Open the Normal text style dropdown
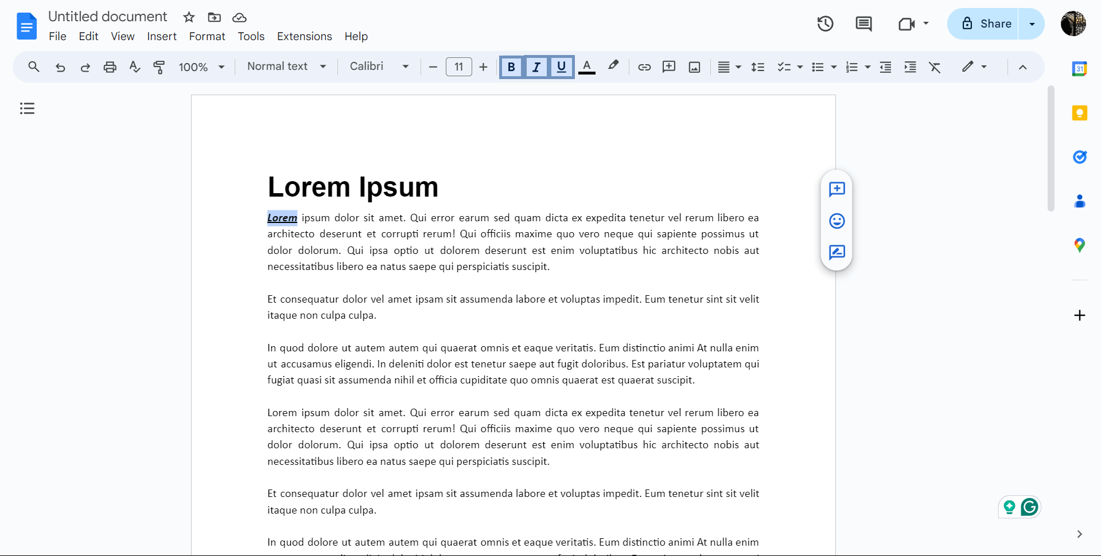Image resolution: width=1101 pixels, height=556 pixels. point(286,66)
